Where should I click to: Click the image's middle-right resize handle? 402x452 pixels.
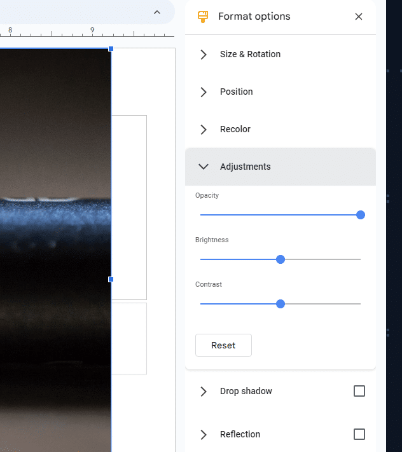pyautogui.click(x=111, y=279)
